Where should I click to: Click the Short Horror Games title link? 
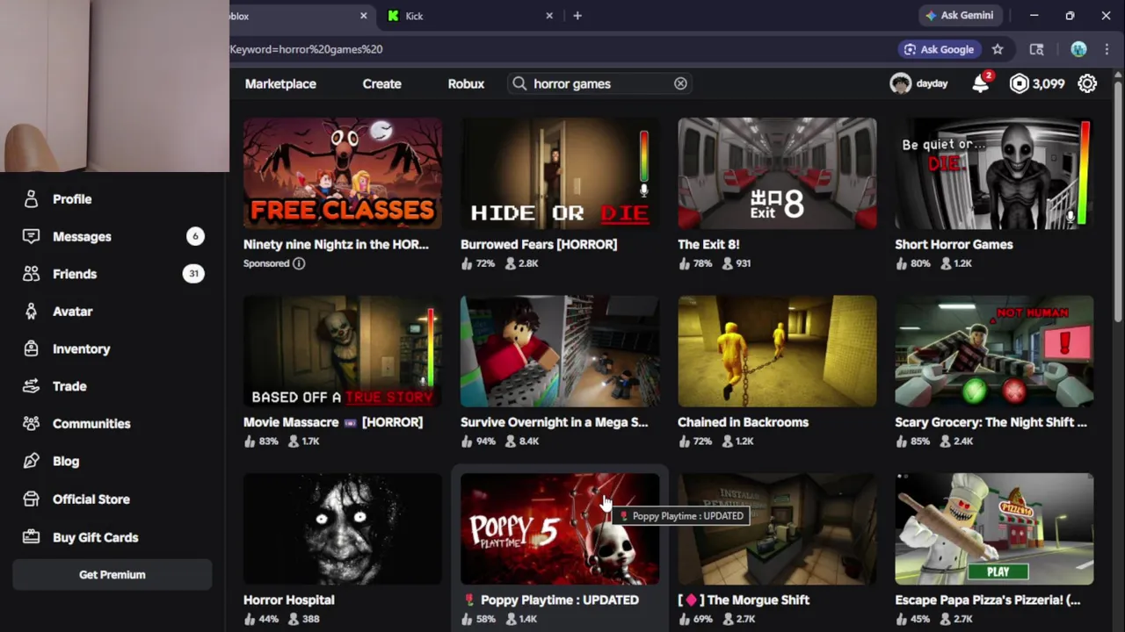tap(954, 244)
